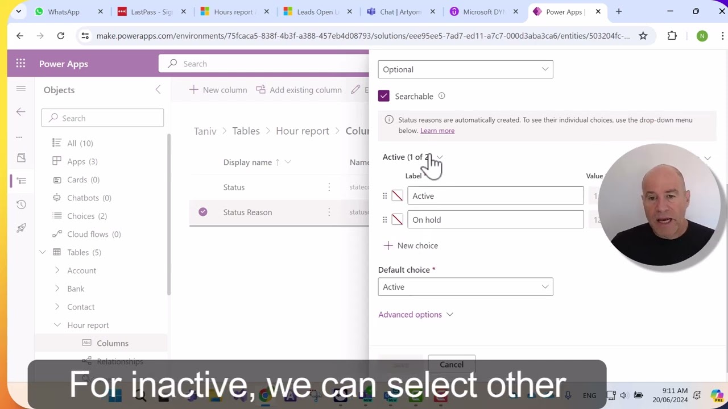Collapse the Tables tree node
The width and height of the screenshot is (728, 409).
tap(43, 252)
